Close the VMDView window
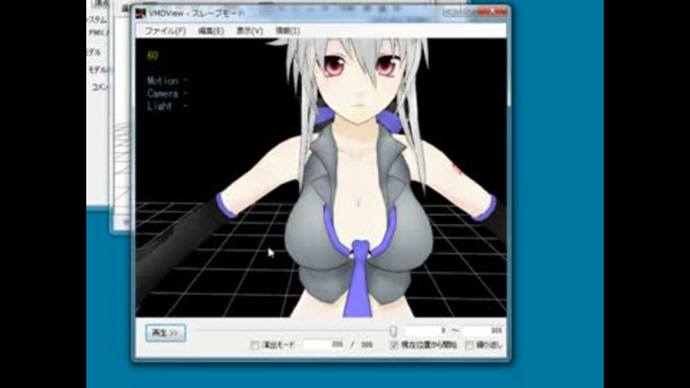Viewport: 690px width, 388px height. (x=492, y=11)
